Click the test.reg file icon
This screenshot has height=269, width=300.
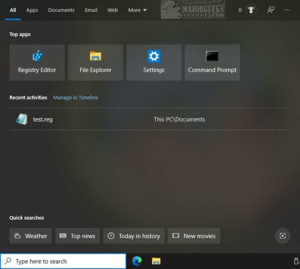(22, 119)
